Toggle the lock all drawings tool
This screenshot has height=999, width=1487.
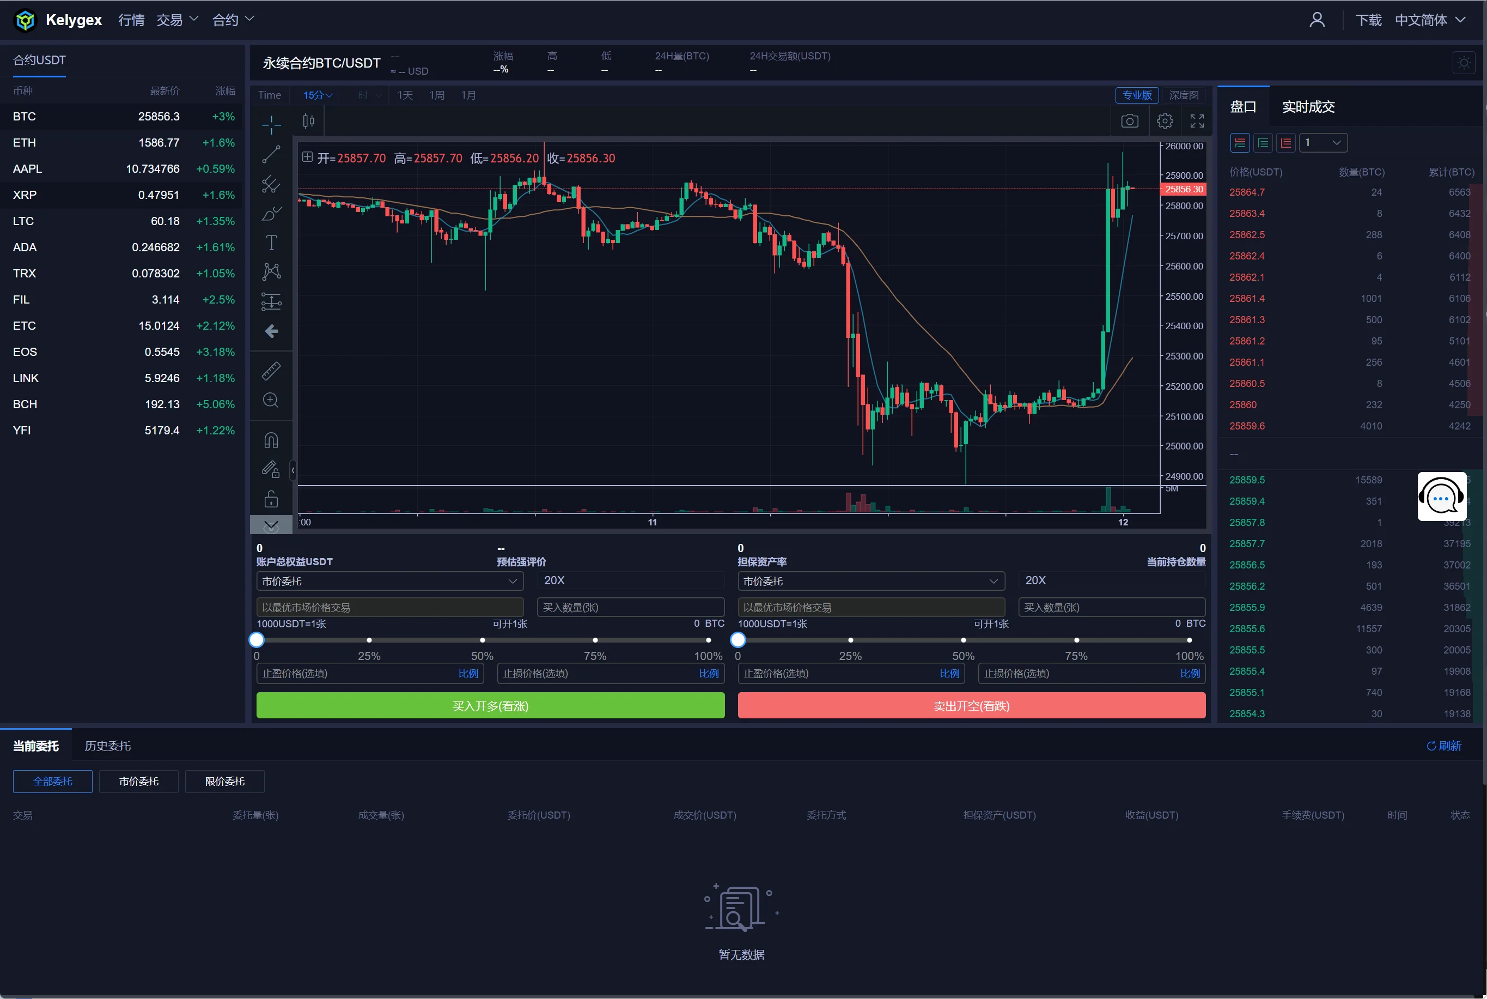click(271, 499)
